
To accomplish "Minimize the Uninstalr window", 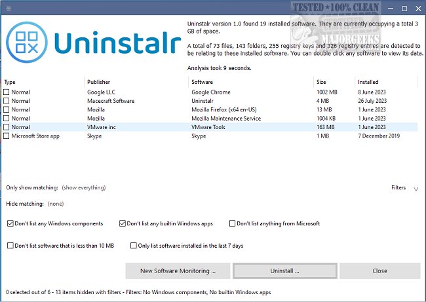I will (391, 9).
